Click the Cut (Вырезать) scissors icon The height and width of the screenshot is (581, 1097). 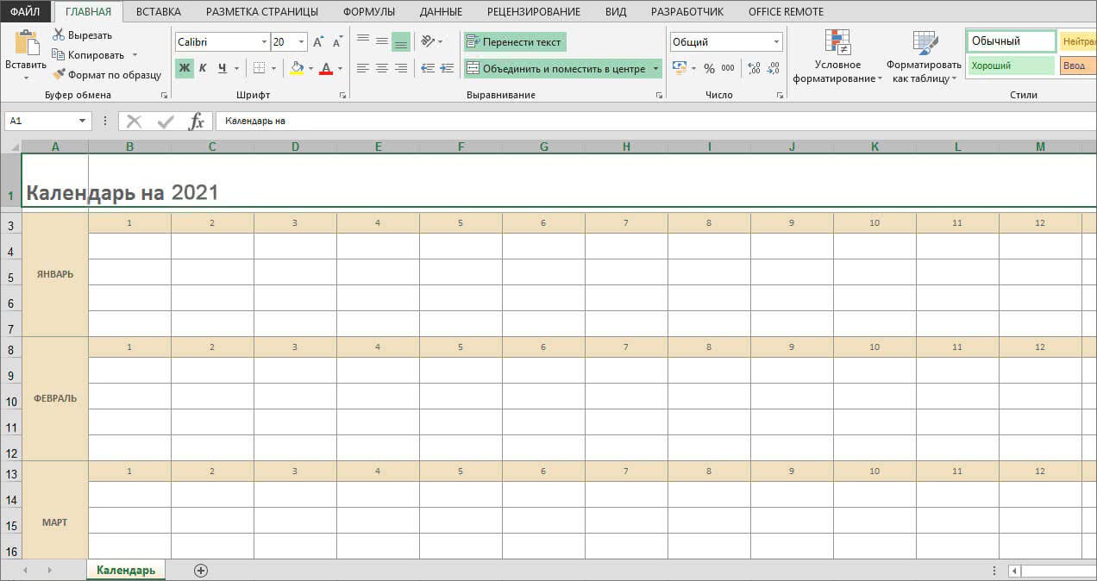(x=59, y=35)
